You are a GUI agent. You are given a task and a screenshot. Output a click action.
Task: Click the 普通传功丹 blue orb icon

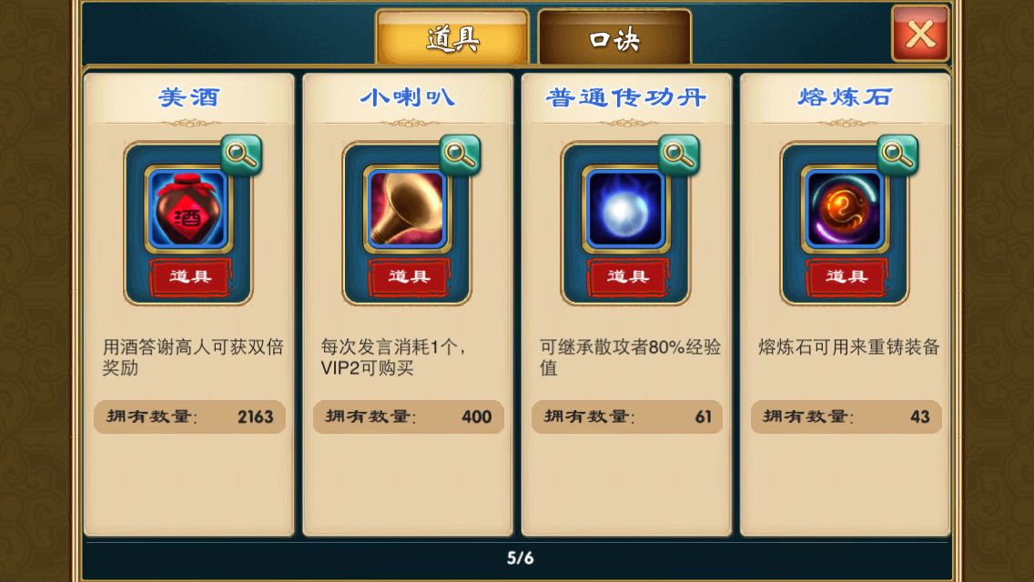626,209
